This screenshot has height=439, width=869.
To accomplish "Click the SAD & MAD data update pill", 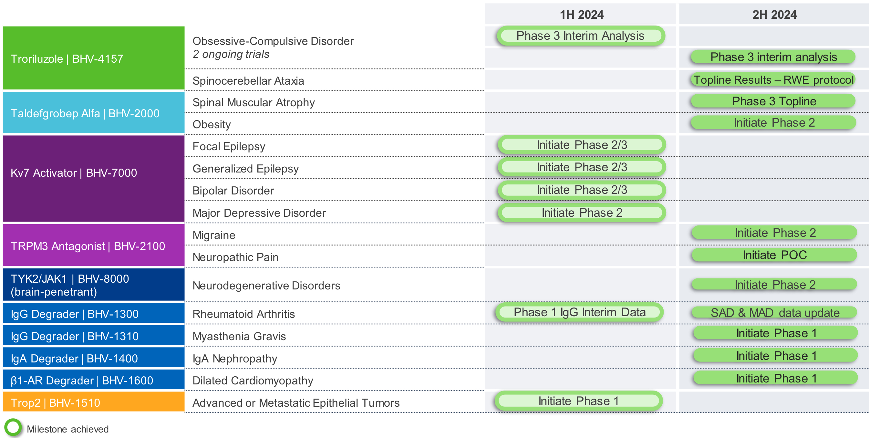I will pyautogui.click(x=774, y=313).
